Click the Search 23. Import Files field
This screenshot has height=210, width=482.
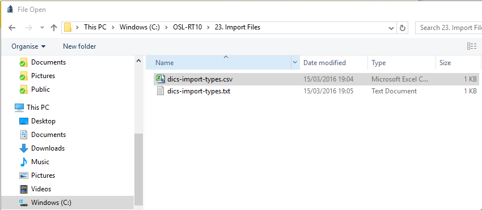pyautogui.click(x=449, y=28)
